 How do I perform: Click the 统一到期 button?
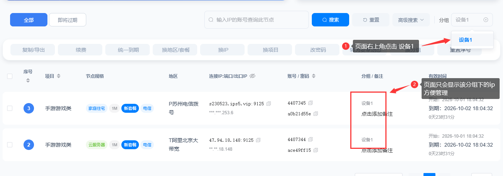[128, 49]
